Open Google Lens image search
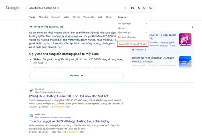Screen dimensions: 202x137 [145, 8]
